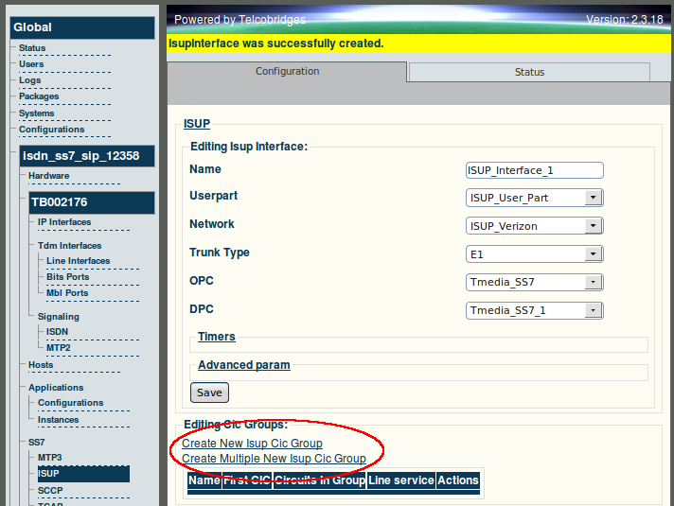This screenshot has height=506, width=674.
Task: Open the Packages sidebar link
Action: click(39, 96)
